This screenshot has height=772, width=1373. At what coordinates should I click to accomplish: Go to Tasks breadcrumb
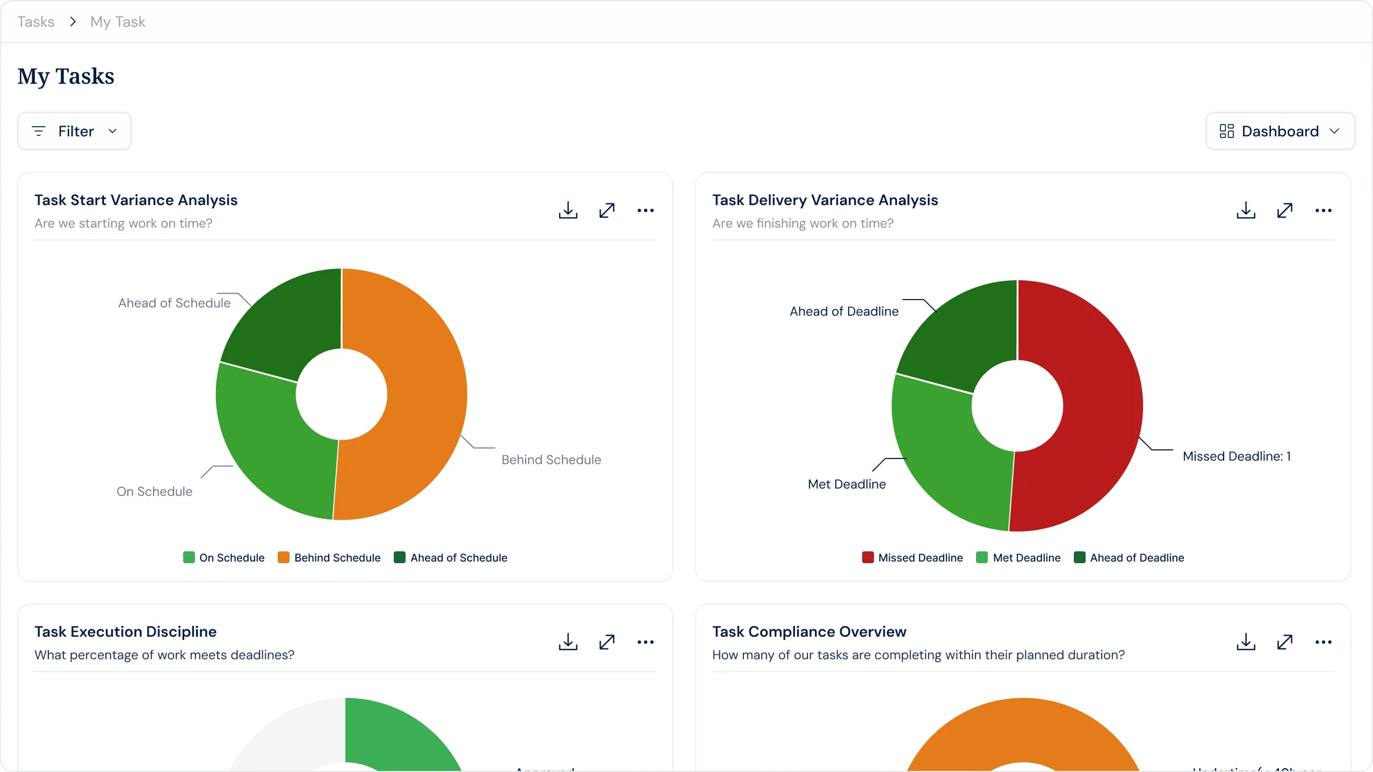coord(36,21)
